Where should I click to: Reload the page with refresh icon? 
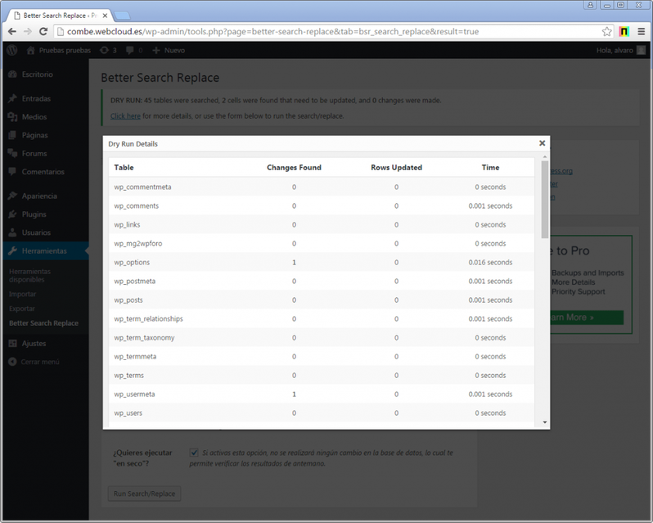coord(43,32)
